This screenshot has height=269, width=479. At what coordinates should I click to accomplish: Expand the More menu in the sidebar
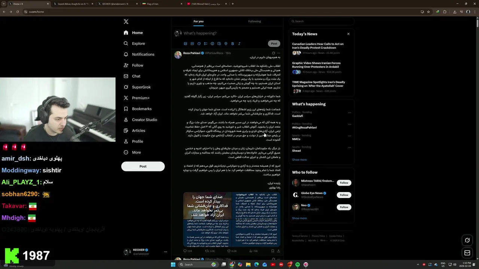coord(132,152)
